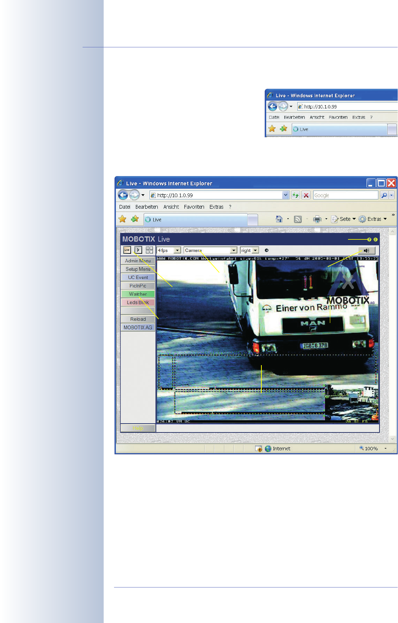The width and height of the screenshot is (398, 623).
Task: Expand the Home button dropdown arrow
Action: tap(288, 219)
